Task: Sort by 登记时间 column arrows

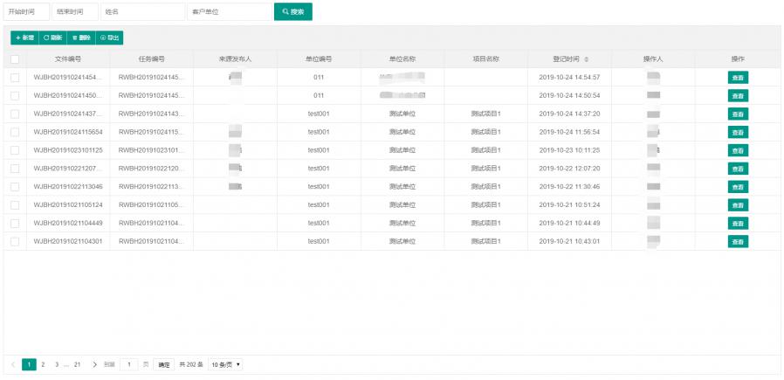Action: coord(587,59)
